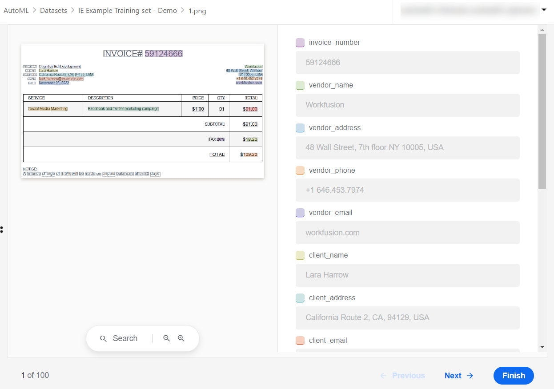The height and width of the screenshot is (389, 554).
Task: Open IE Example Training set - Demo breadcrumb
Action: click(x=128, y=11)
